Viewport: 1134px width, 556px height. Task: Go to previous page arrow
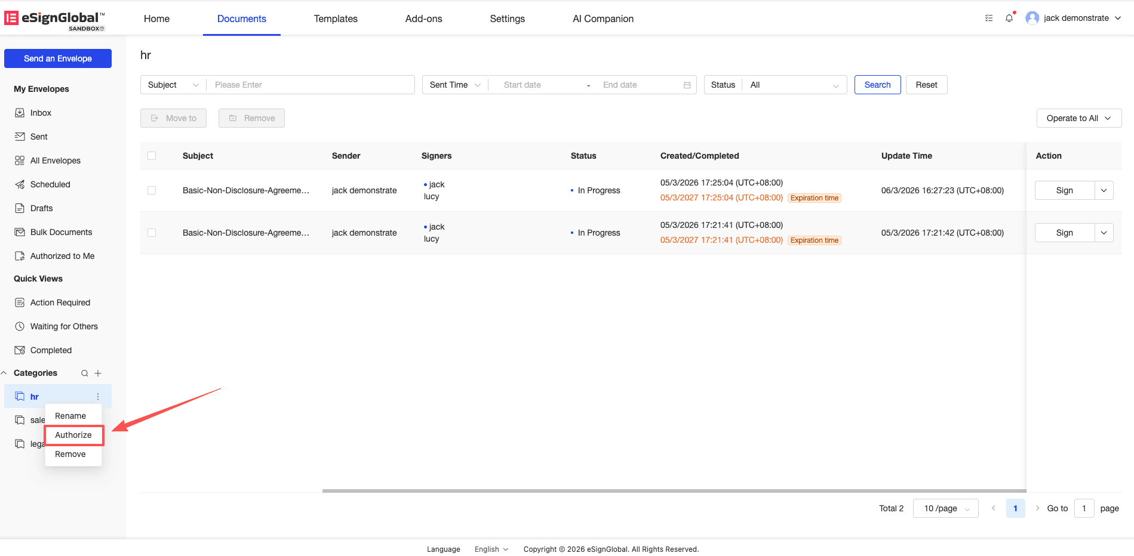coord(994,508)
